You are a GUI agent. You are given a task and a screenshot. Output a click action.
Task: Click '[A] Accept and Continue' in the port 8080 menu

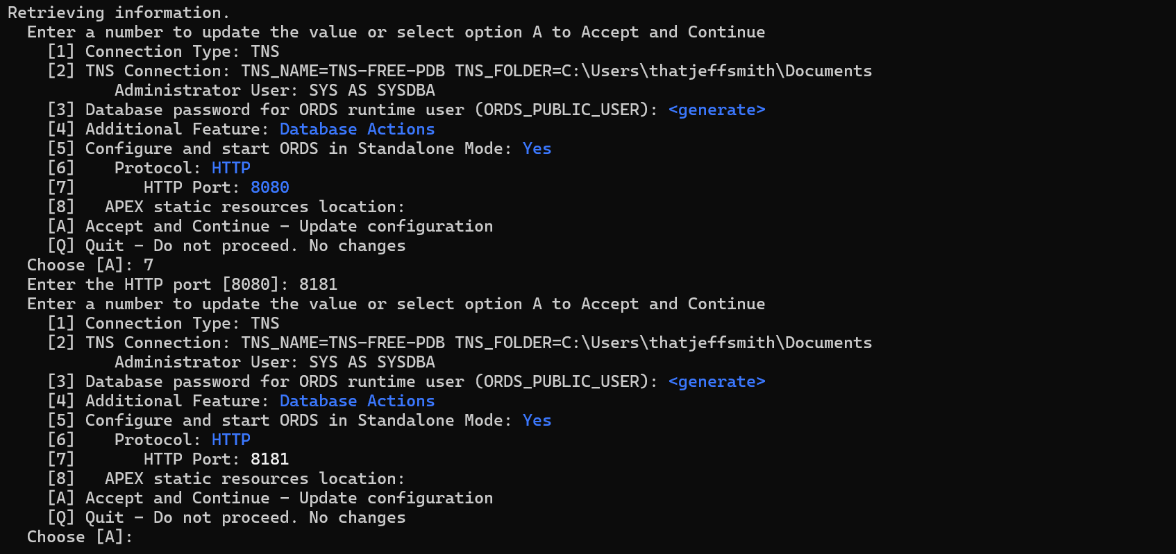pyautogui.click(x=270, y=226)
